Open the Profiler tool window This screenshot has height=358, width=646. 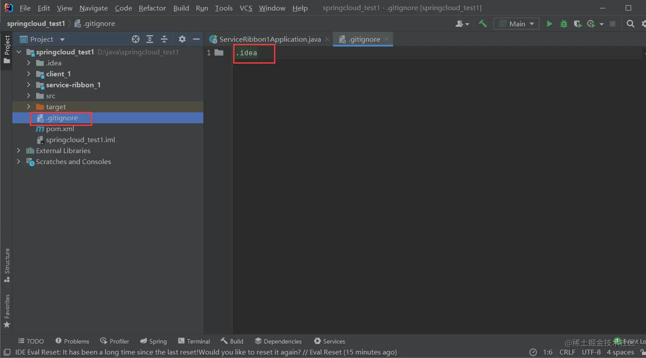pyautogui.click(x=115, y=341)
